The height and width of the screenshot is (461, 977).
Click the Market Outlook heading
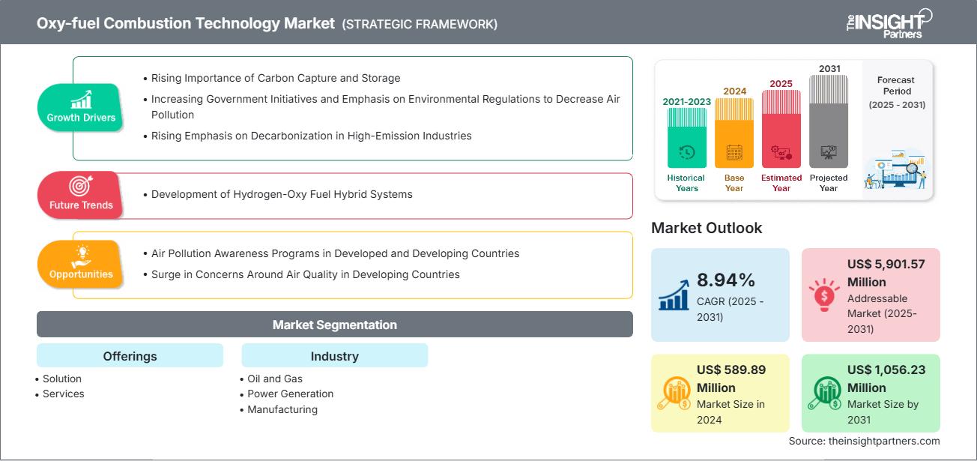tap(707, 228)
